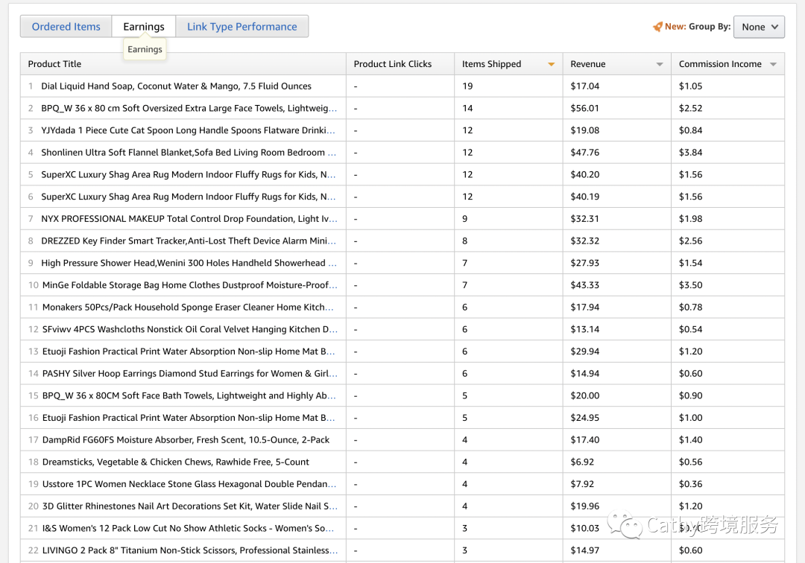This screenshot has width=805, height=563.
Task: Click DREZZED Key Finder Smart Tracker
Action: [x=189, y=241]
